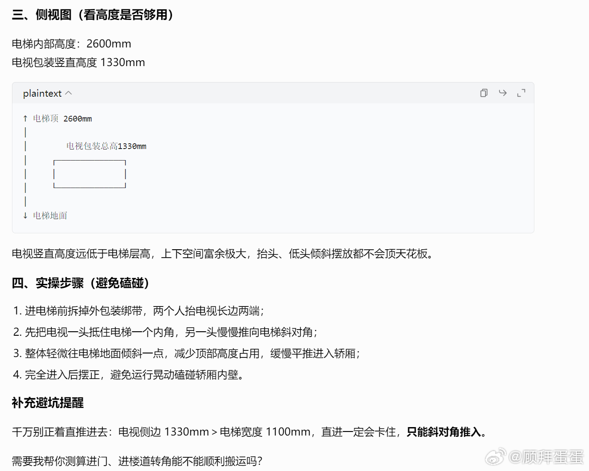Click the sentence beginning 电视竖直高度远低于电梯层高
The width and height of the screenshot is (589, 471).
[x=223, y=254]
